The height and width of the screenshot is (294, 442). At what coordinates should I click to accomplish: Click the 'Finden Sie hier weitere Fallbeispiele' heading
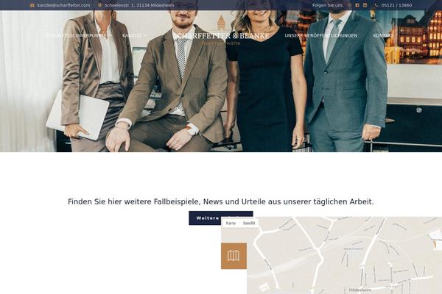click(x=221, y=201)
